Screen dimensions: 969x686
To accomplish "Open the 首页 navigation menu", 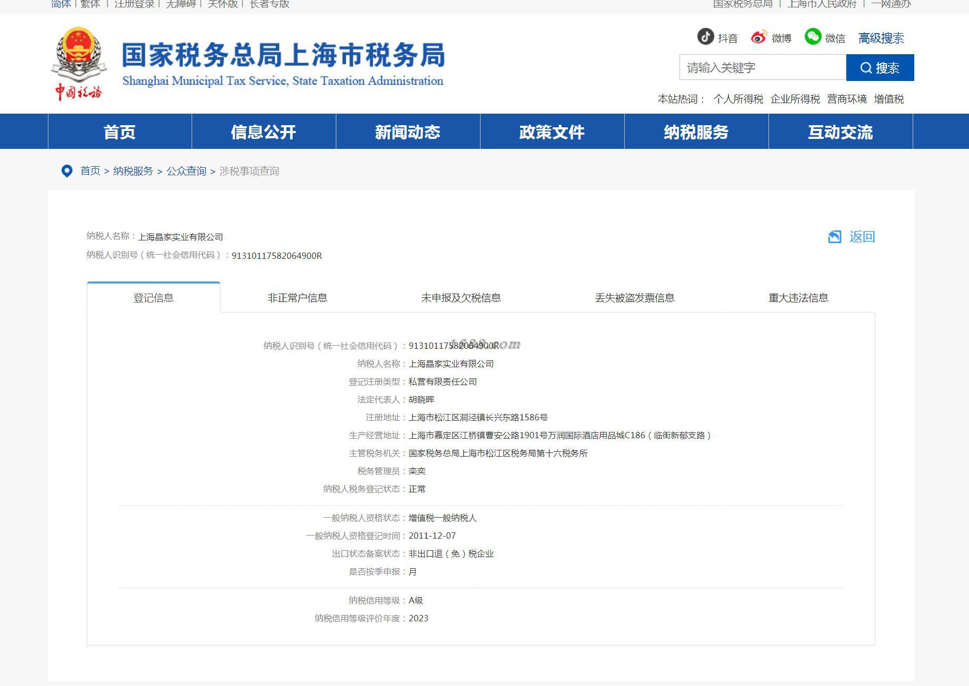I will (x=119, y=132).
